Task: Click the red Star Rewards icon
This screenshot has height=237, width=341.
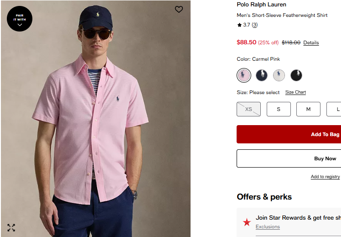Action: [247, 222]
